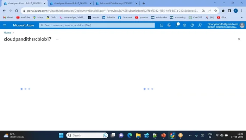The image size is (246, 140).
Task: Open the 24Q bookmark
Action: coord(210,17)
